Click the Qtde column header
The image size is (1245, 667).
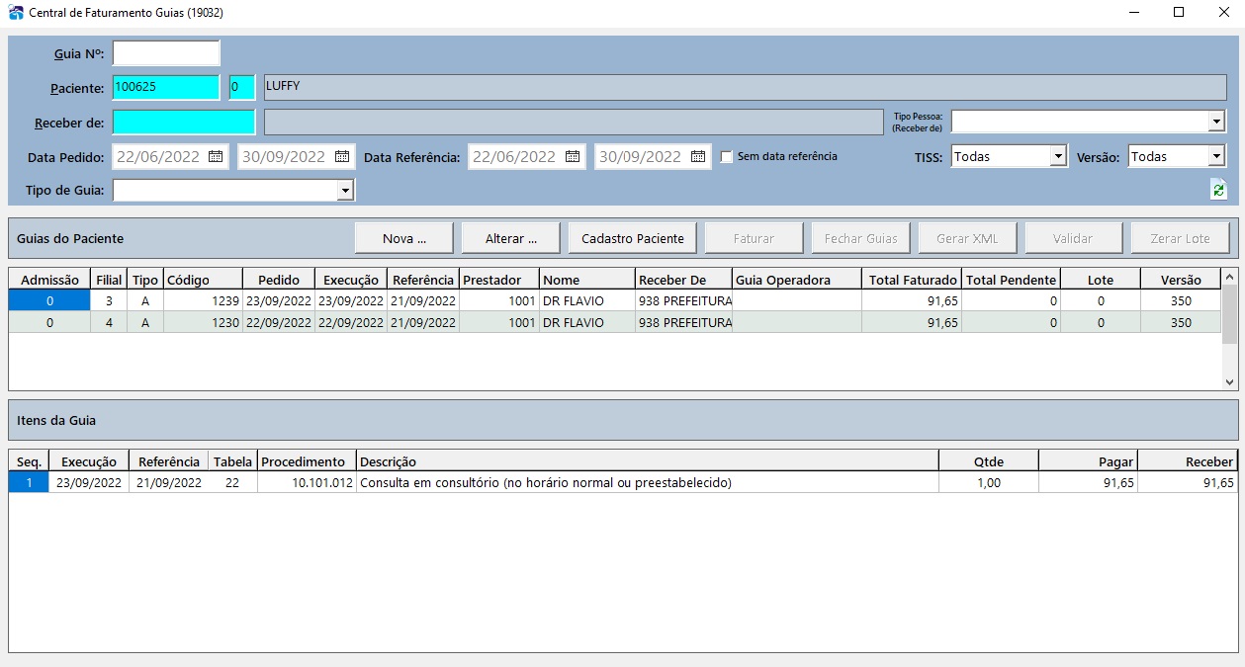[988, 461]
